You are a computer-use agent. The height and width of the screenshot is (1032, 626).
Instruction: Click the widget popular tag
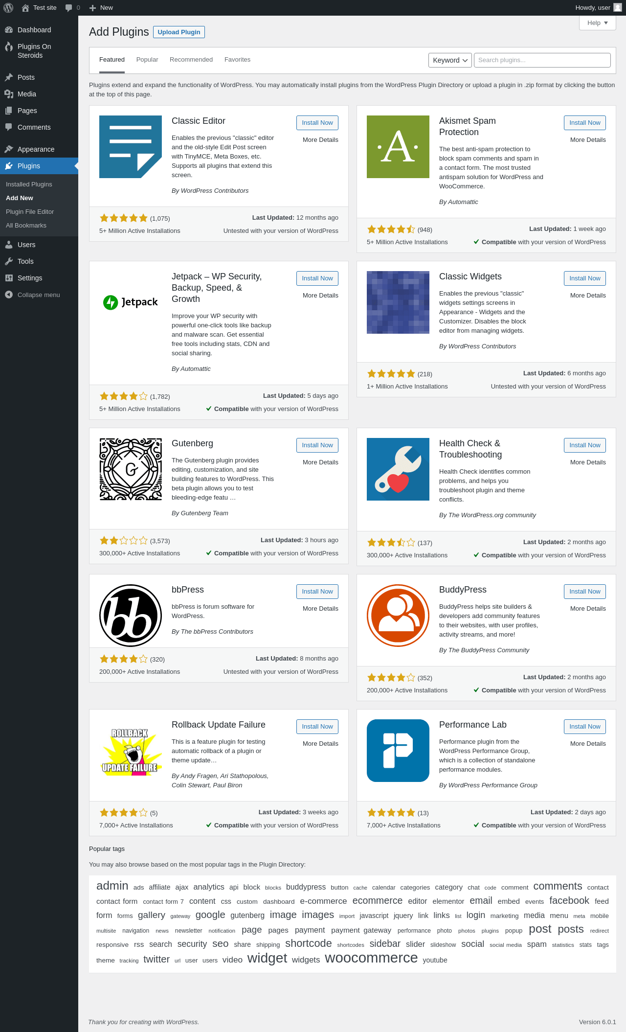267,958
